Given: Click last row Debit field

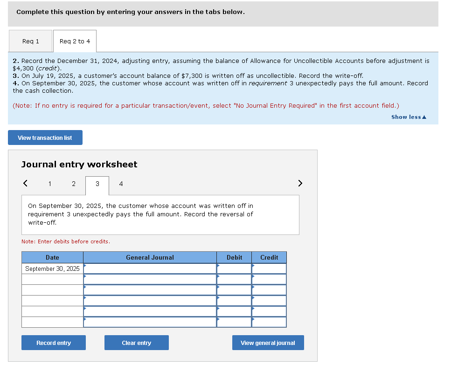Looking at the screenshot, I should pyautogui.click(x=234, y=322).
